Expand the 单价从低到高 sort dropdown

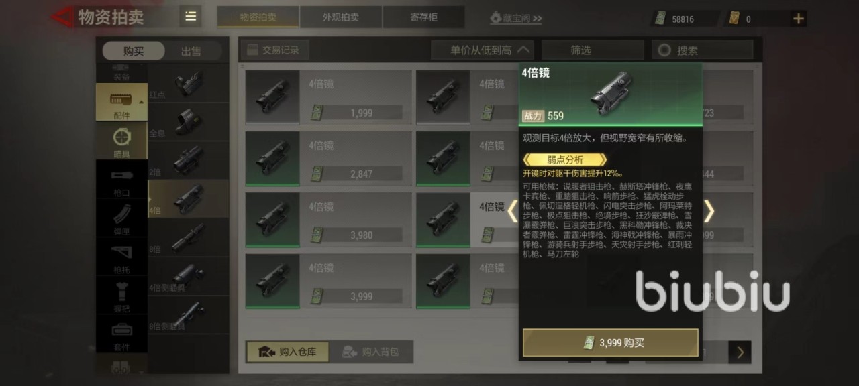[482, 50]
